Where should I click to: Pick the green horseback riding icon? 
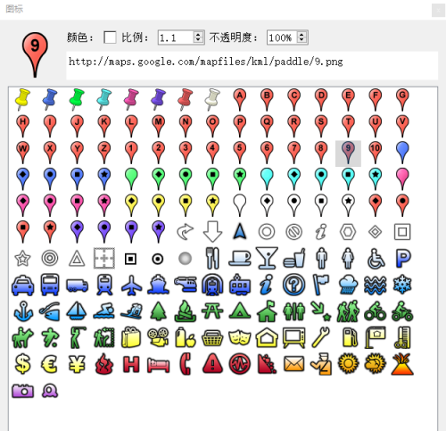[23, 337]
